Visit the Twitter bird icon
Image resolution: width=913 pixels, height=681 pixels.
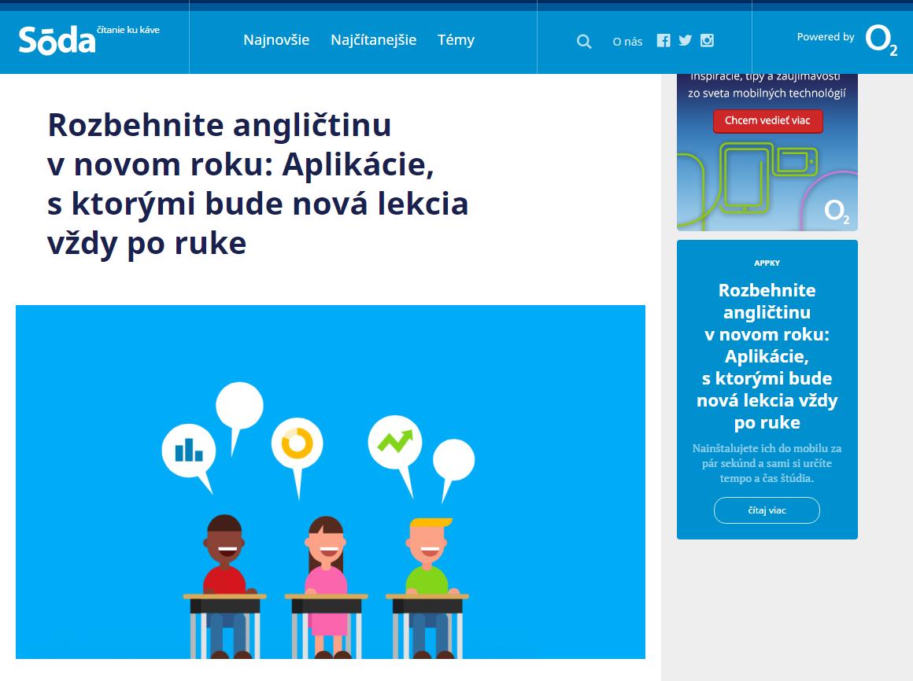click(x=686, y=41)
